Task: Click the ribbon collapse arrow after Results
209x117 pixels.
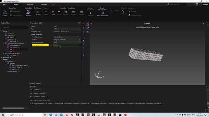Action: (53, 4)
